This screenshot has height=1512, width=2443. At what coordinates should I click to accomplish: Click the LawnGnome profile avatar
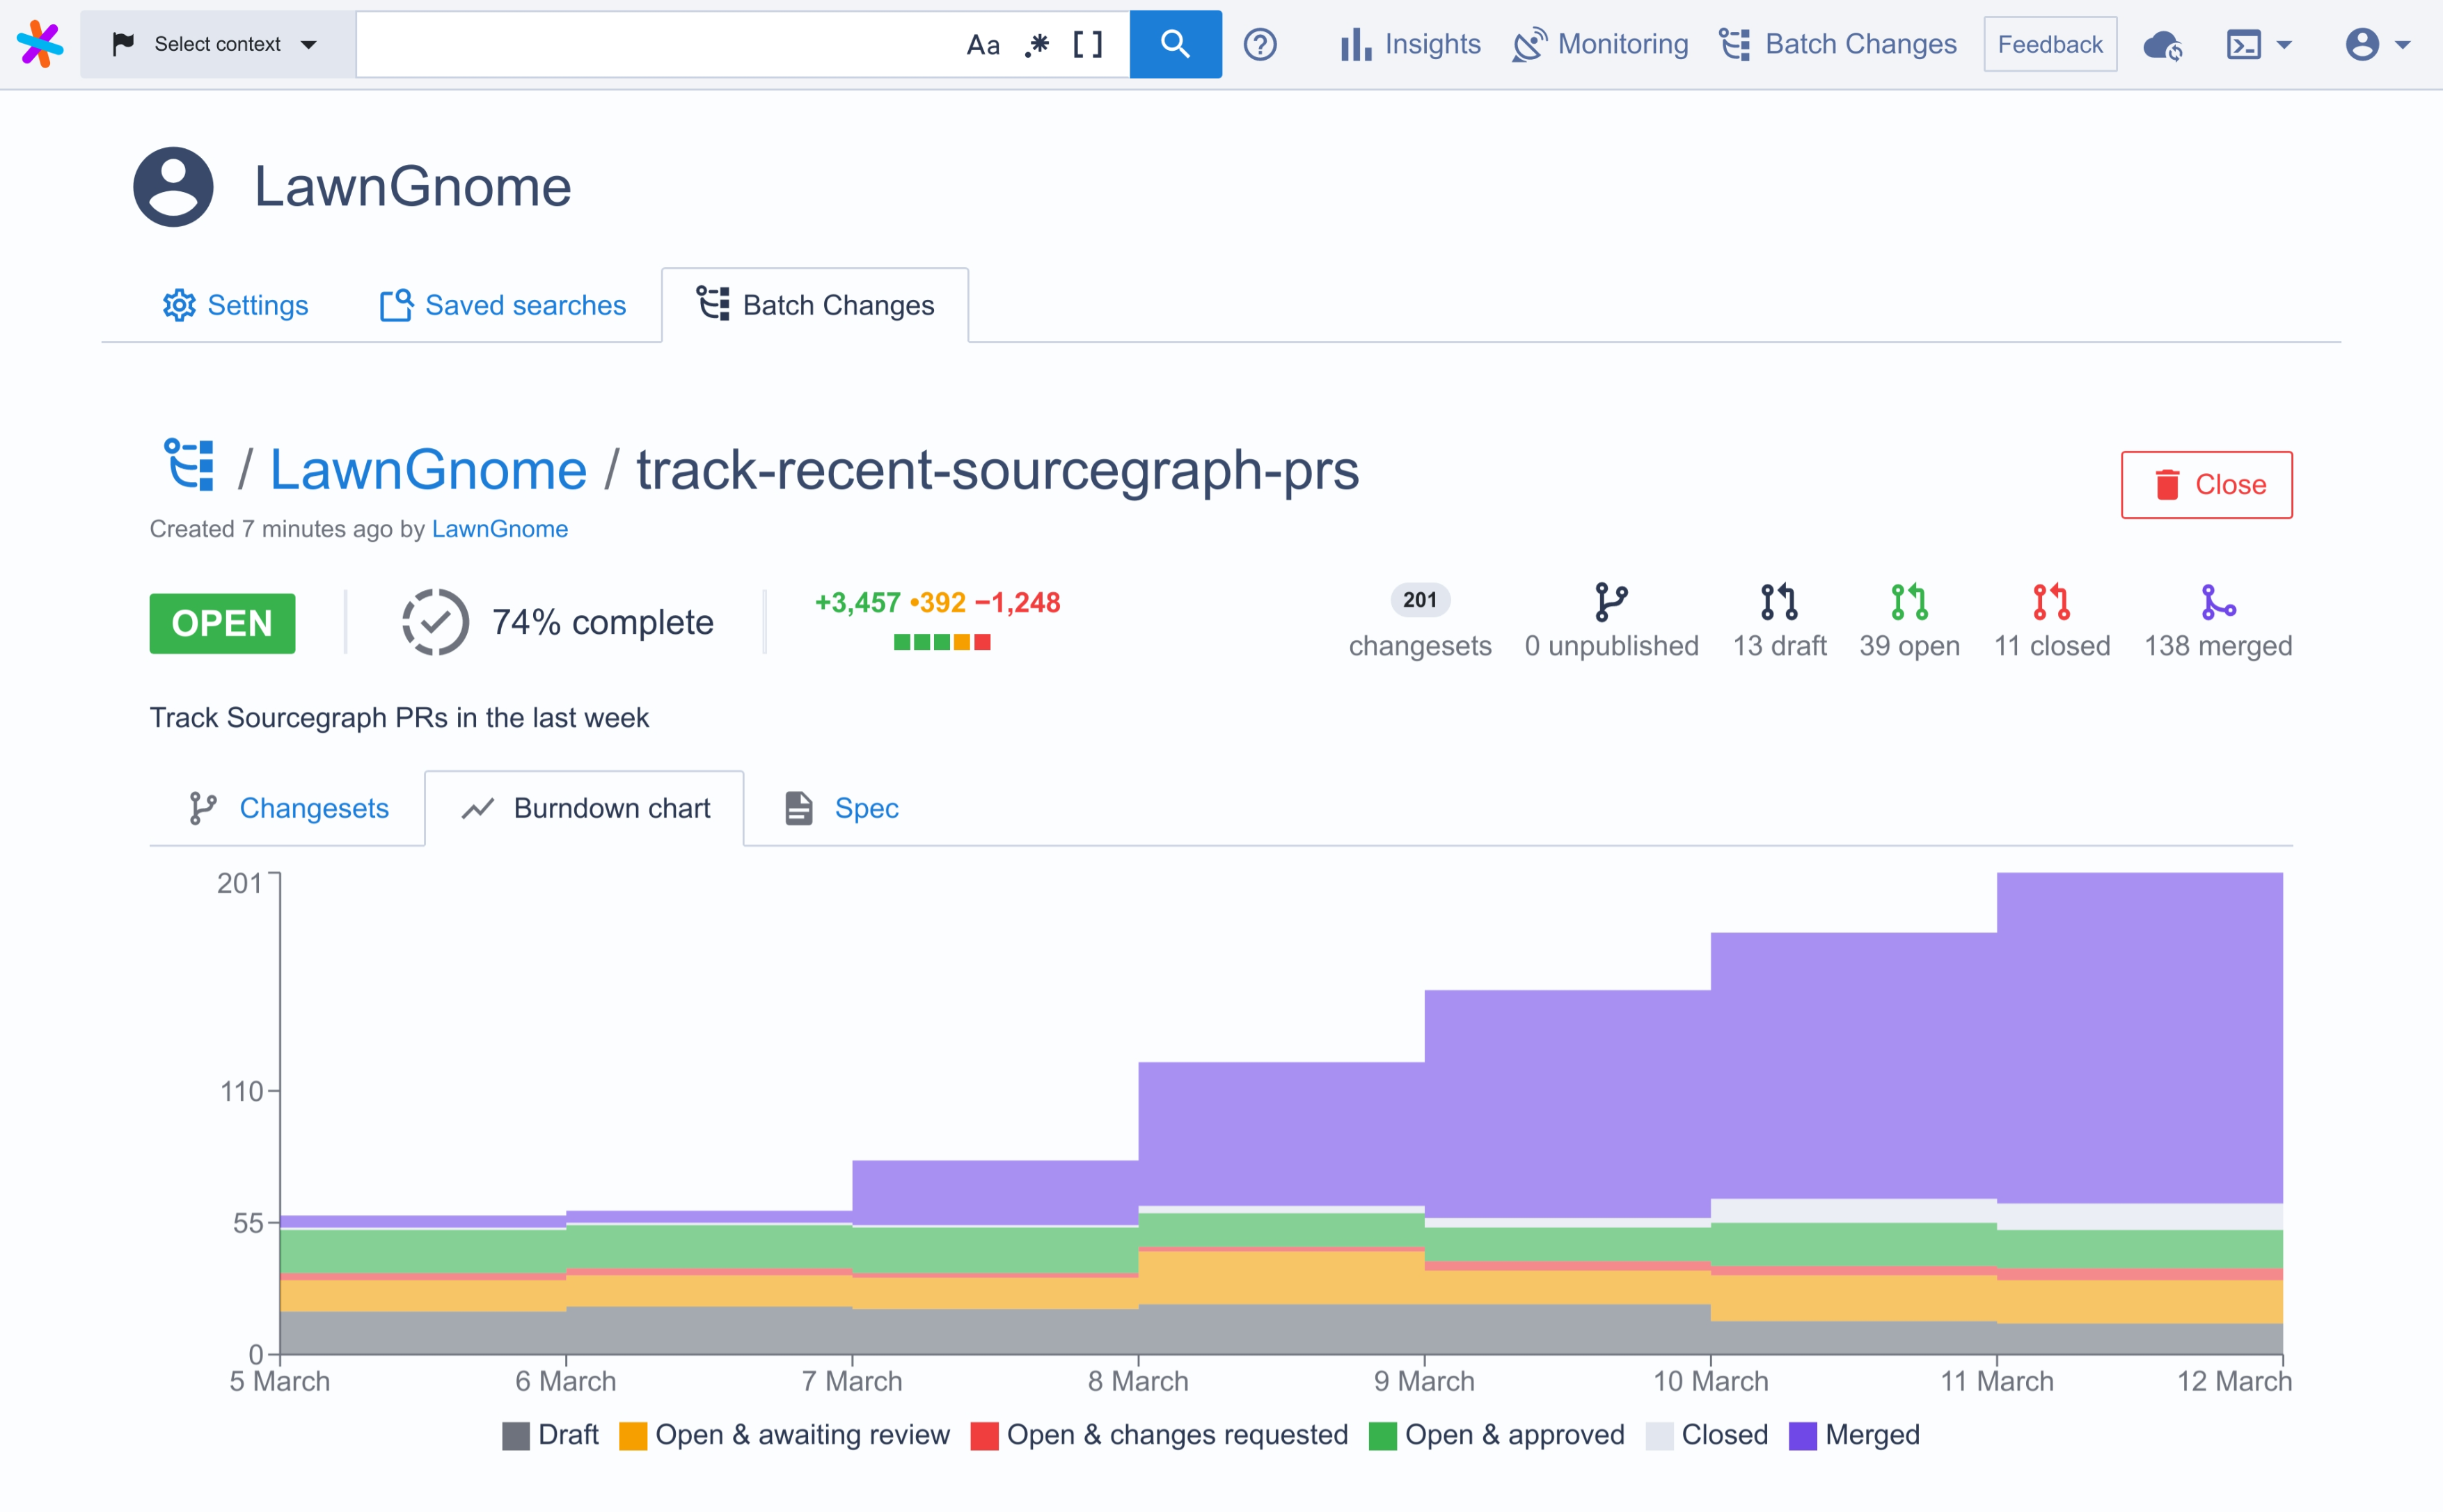pos(173,187)
